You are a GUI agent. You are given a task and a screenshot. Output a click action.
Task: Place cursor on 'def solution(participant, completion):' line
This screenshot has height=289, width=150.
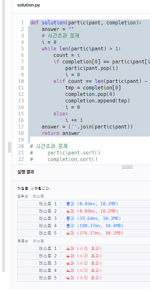pos(85,23)
